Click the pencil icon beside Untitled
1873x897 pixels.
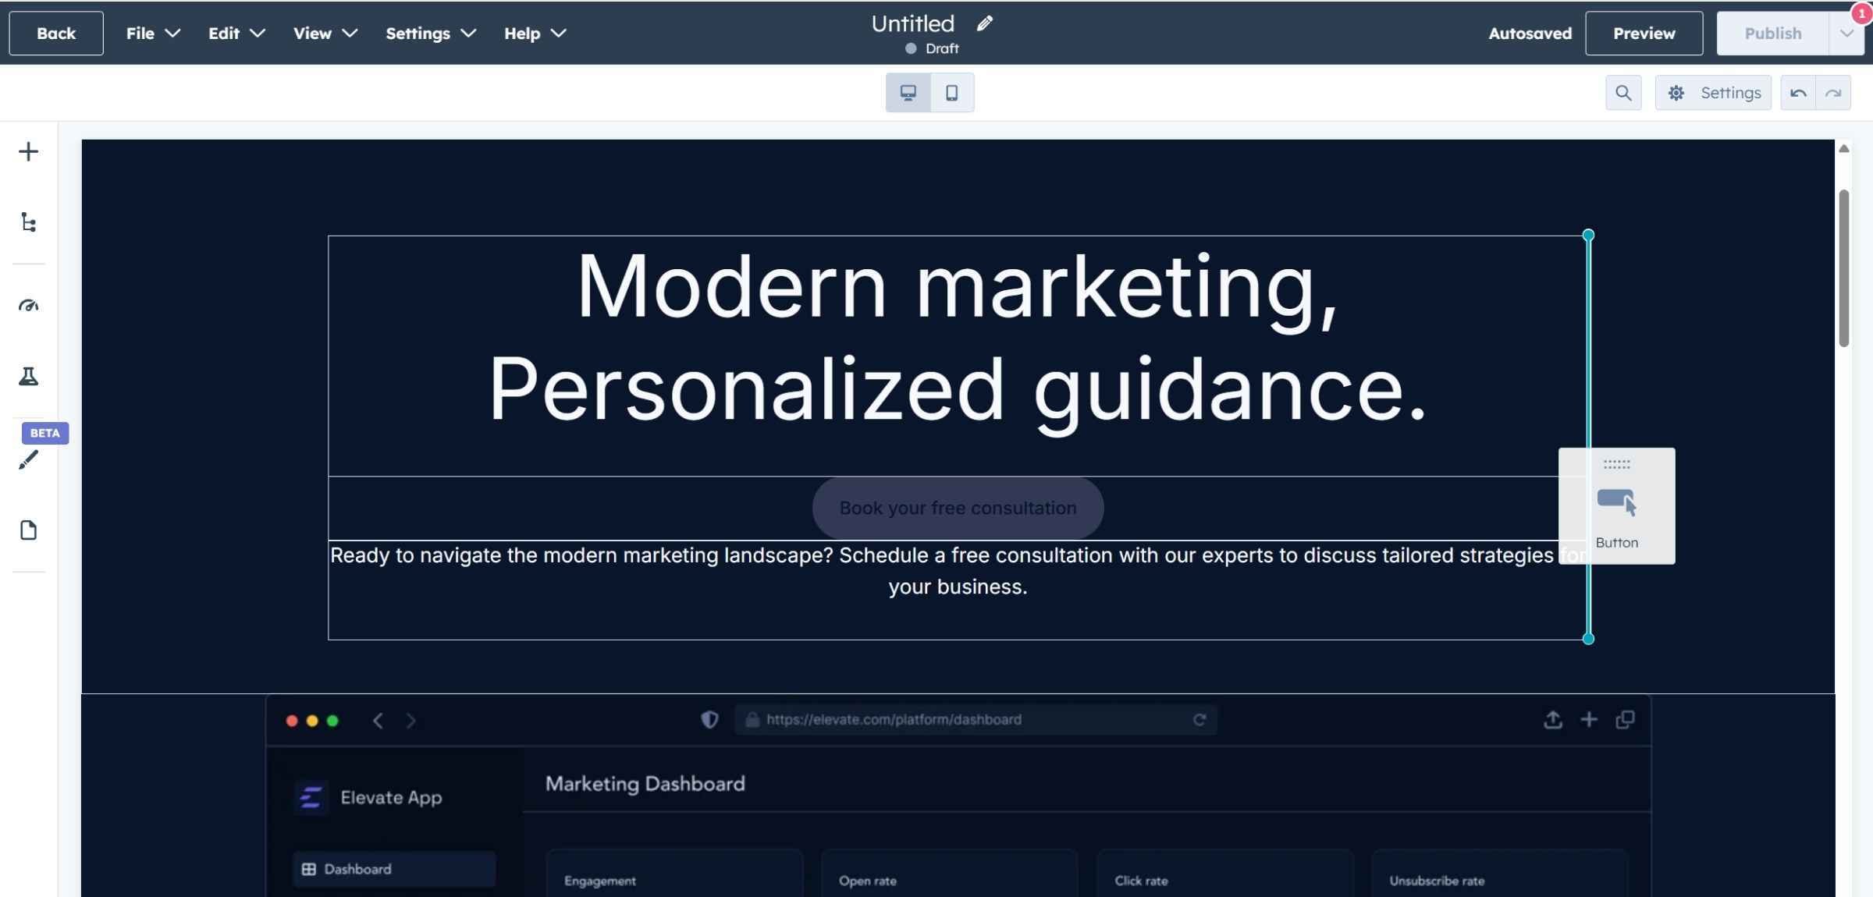tap(984, 23)
